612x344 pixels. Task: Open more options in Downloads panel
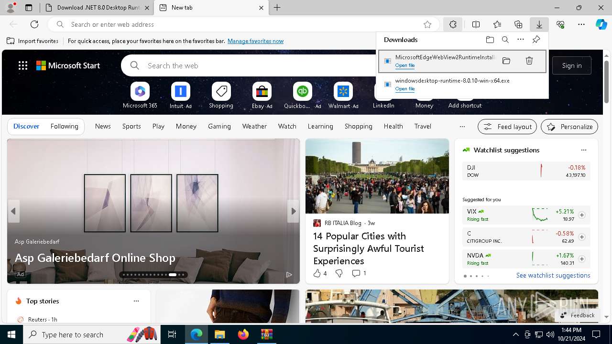521,40
